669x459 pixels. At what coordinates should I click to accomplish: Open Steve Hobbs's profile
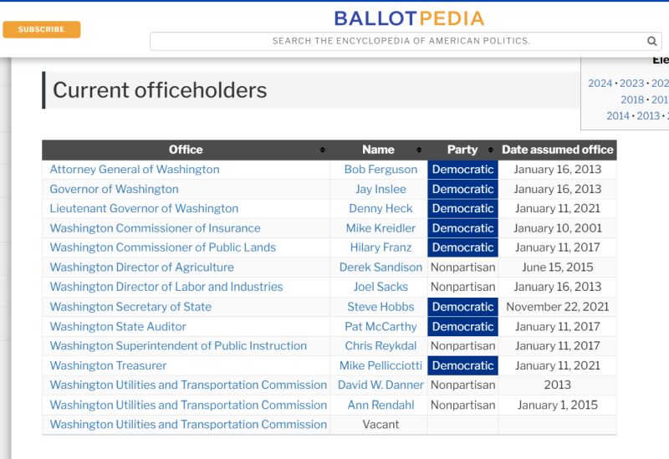(x=380, y=307)
